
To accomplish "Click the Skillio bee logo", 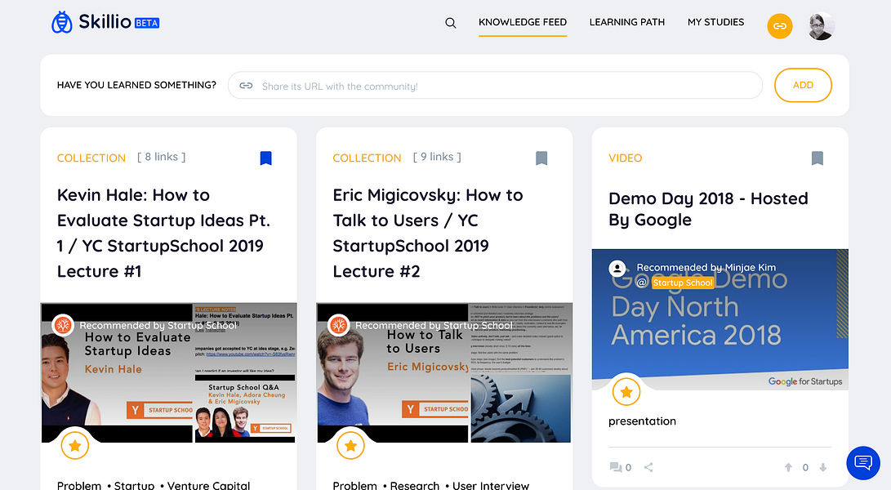I will point(62,22).
